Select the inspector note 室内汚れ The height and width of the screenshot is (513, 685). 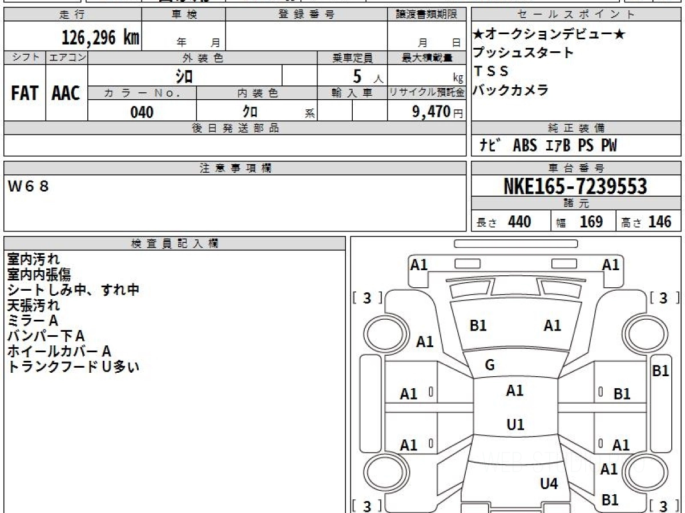click(33, 259)
